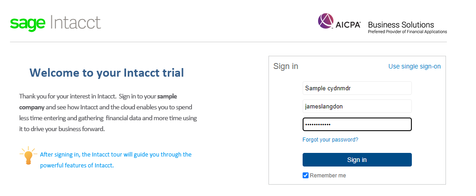Click the Sign in panel heading

click(286, 66)
